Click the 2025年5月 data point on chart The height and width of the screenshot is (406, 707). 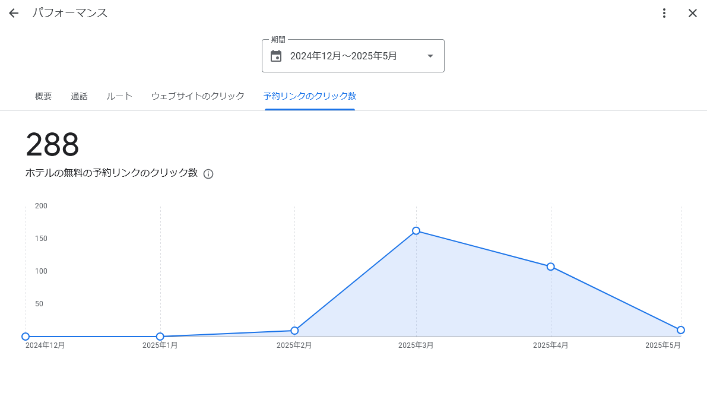point(681,330)
